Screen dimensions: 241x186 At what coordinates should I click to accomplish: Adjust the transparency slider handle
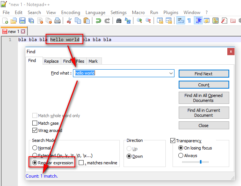coord(201,162)
